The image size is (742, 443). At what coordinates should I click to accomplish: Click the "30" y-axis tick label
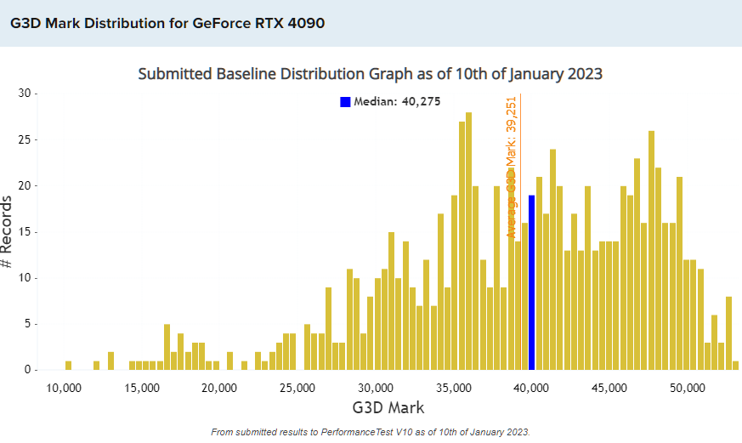(24, 94)
